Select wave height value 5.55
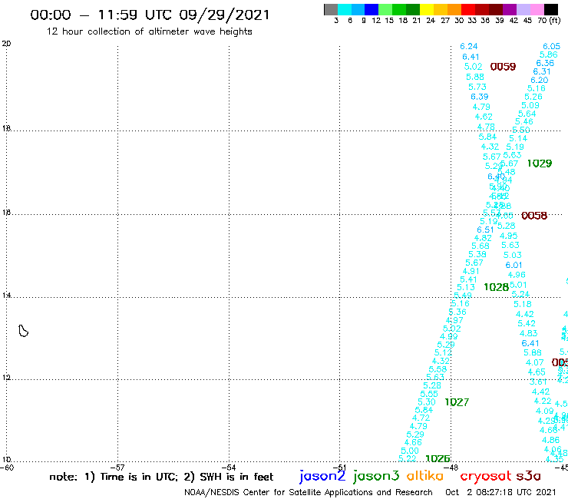Viewport: 568px width, 499px height. pyautogui.click(x=429, y=394)
